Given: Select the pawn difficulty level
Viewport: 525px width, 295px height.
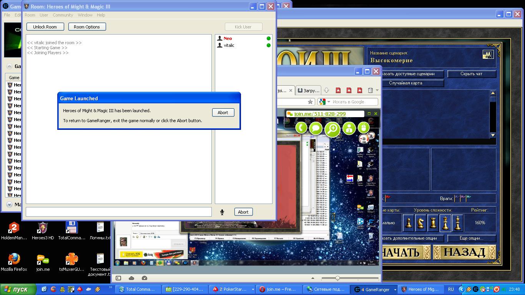Looking at the screenshot, I should pyautogui.click(x=409, y=223).
